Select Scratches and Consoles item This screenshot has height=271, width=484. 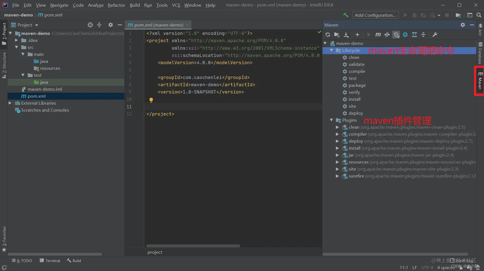[45, 110]
